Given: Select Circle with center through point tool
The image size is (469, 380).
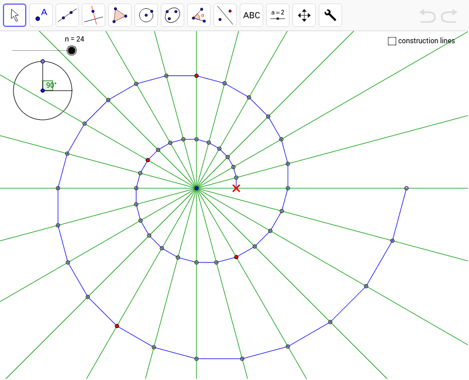Looking at the screenshot, I should tap(146, 15).
